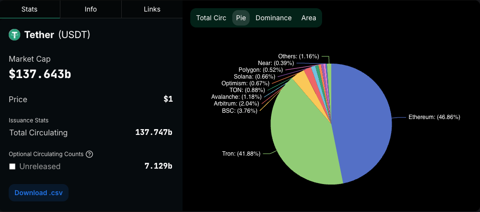Viewport: 480px width, 212px height.
Task: Click the 'Avalanche: (1.18%)' label
Action: click(x=236, y=97)
